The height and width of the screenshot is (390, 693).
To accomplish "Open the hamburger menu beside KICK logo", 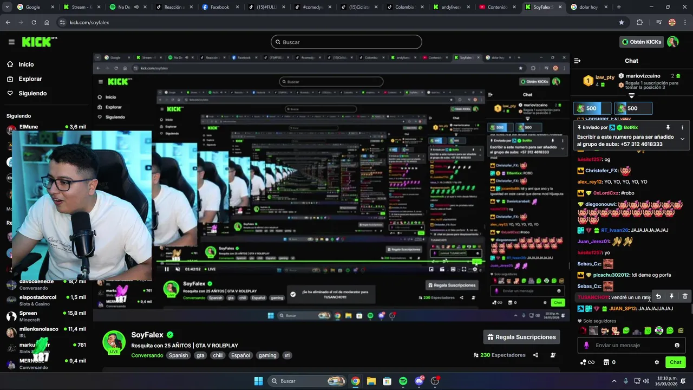I will tap(11, 42).
